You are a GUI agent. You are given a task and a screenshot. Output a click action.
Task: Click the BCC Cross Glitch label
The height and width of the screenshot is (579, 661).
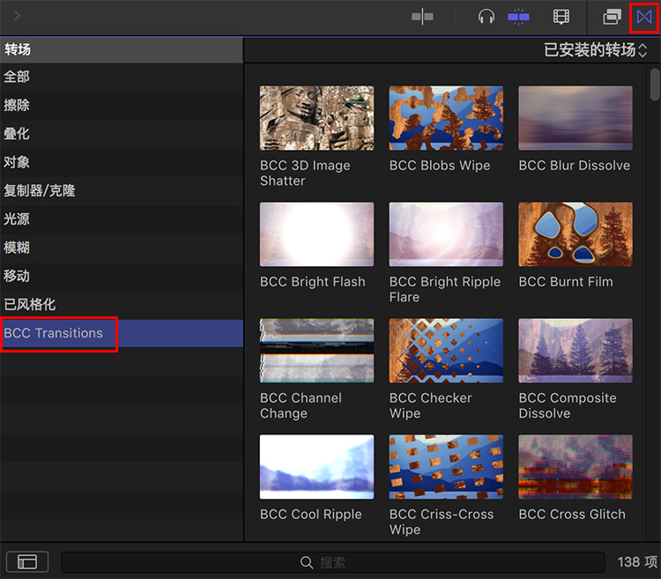(x=572, y=515)
